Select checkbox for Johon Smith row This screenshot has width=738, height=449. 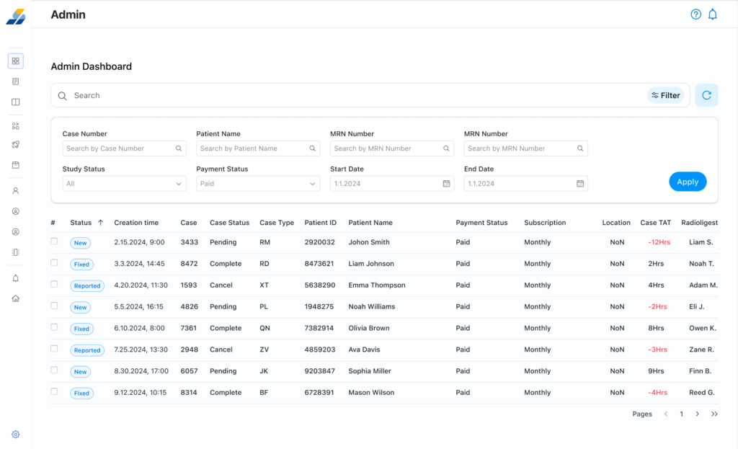point(54,241)
